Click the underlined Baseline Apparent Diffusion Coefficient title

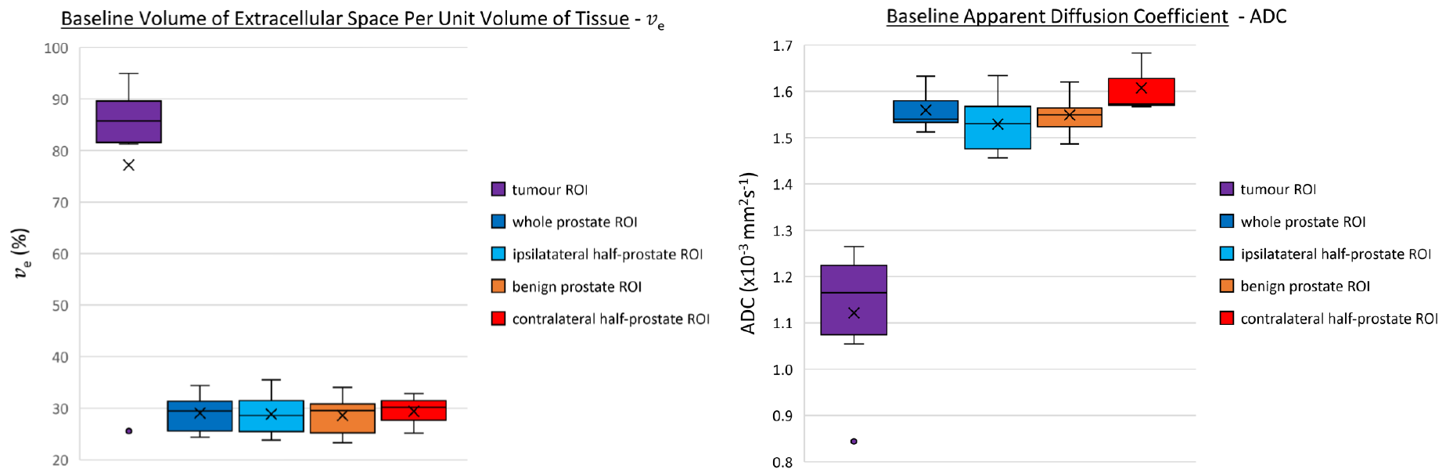click(x=1057, y=16)
